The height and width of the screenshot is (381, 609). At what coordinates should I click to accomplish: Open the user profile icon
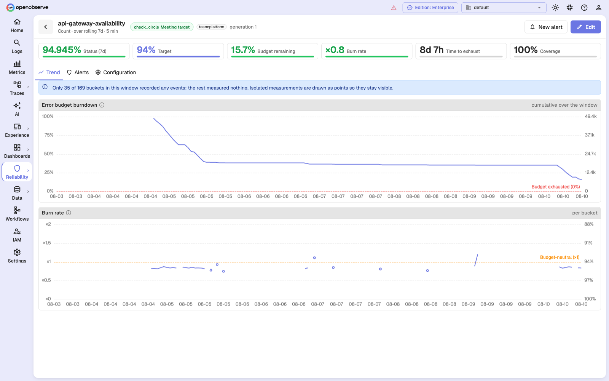click(598, 8)
